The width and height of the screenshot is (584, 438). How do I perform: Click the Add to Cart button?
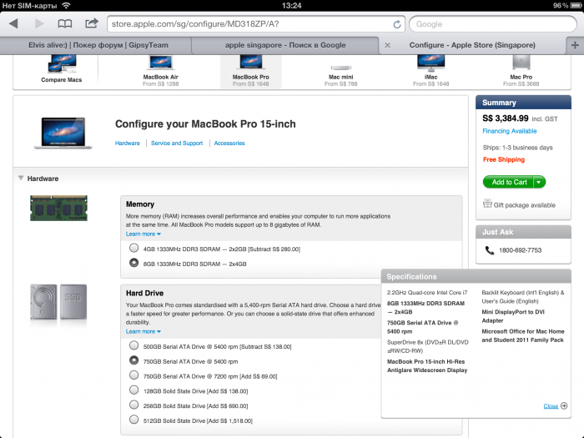[509, 182]
